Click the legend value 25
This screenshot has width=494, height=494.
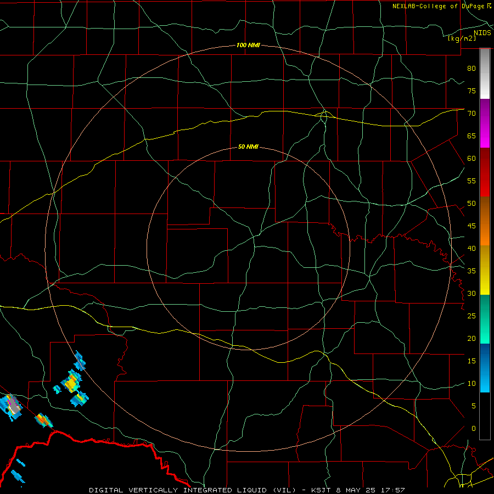point(471,316)
